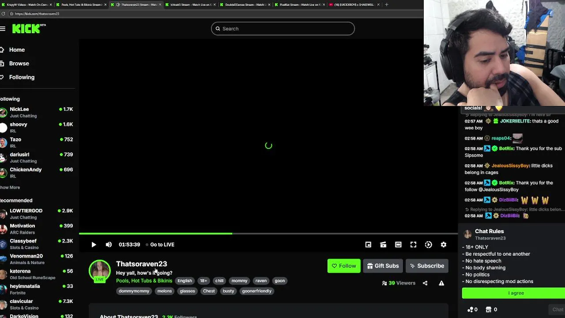This screenshot has width=565, height=318.
Task: Click the English tag
Action: (185, 281)
